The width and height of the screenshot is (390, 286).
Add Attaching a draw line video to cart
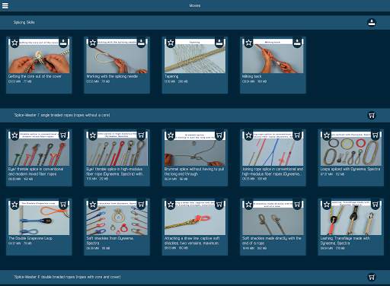219,205
